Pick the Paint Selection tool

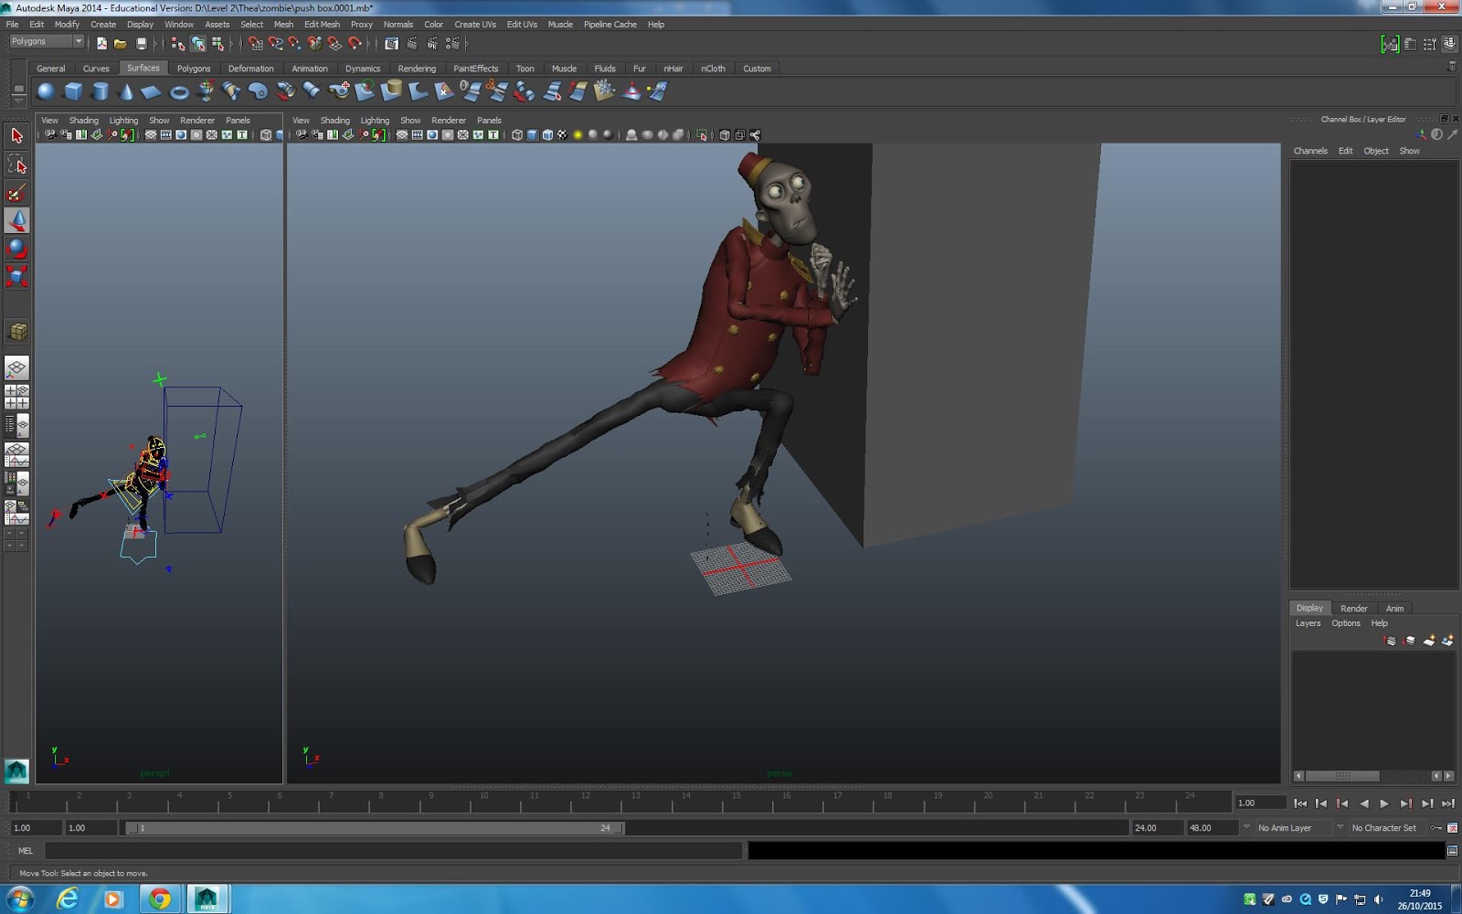coord(16,193)
